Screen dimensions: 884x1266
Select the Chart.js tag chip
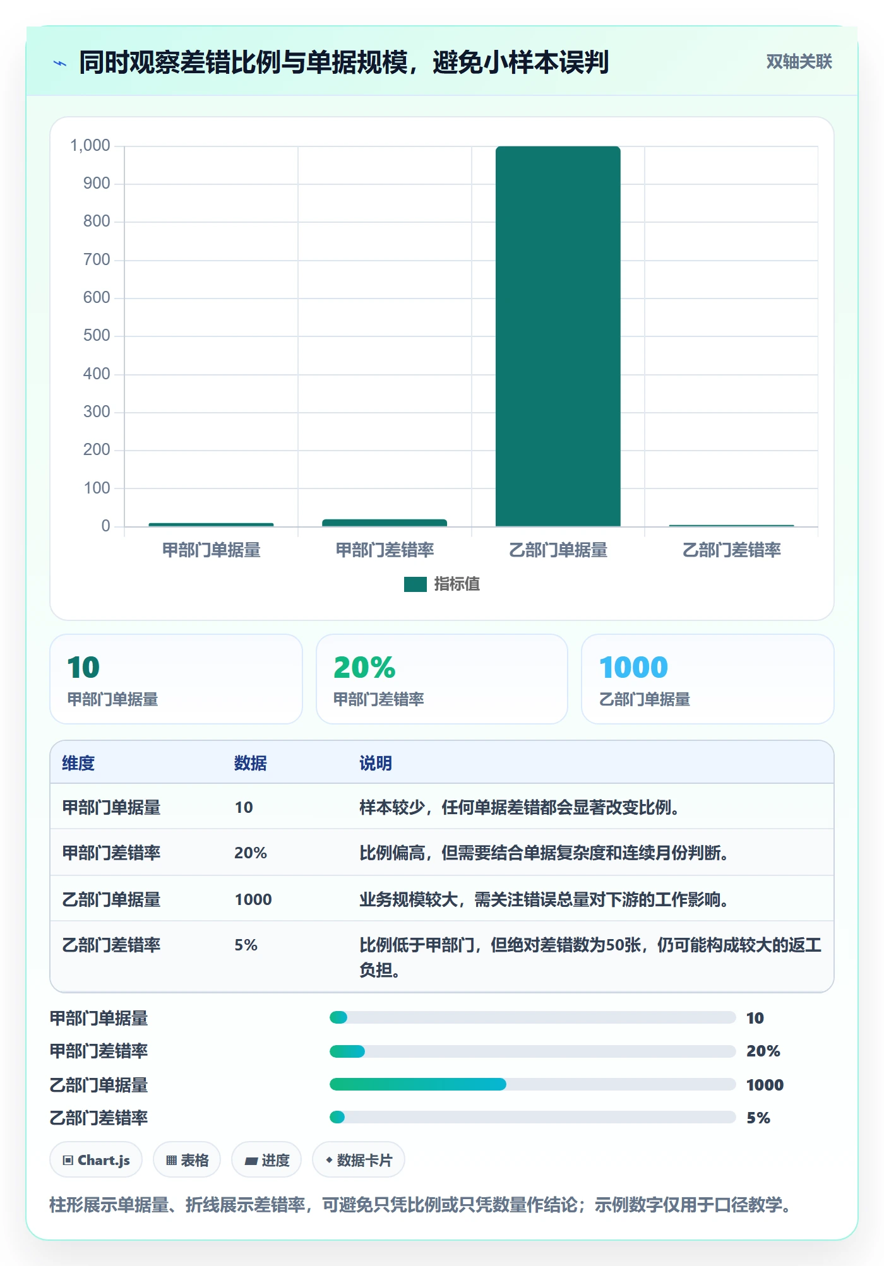click(x=96, y=1160)
